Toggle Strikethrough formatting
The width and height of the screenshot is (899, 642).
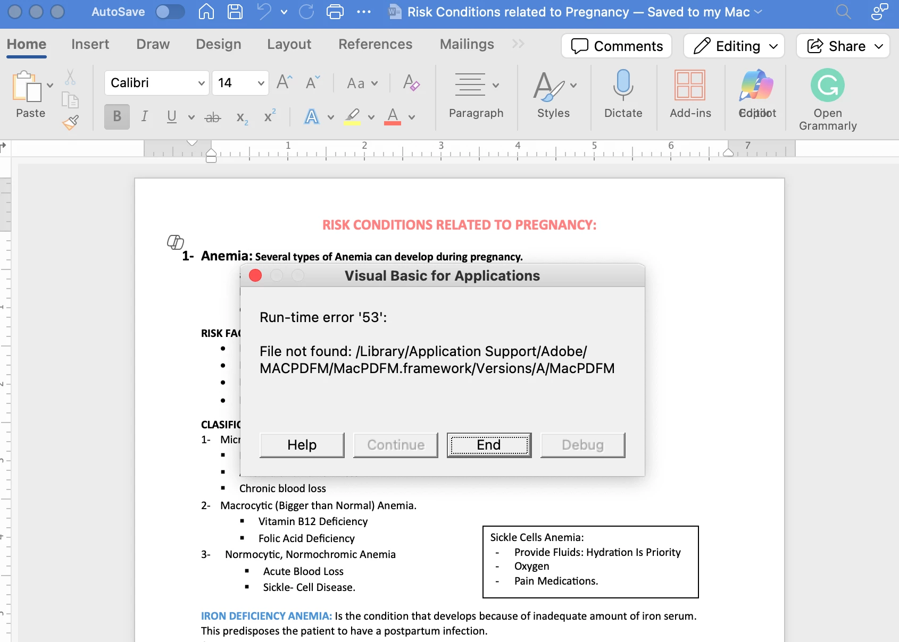coord(213,117)
